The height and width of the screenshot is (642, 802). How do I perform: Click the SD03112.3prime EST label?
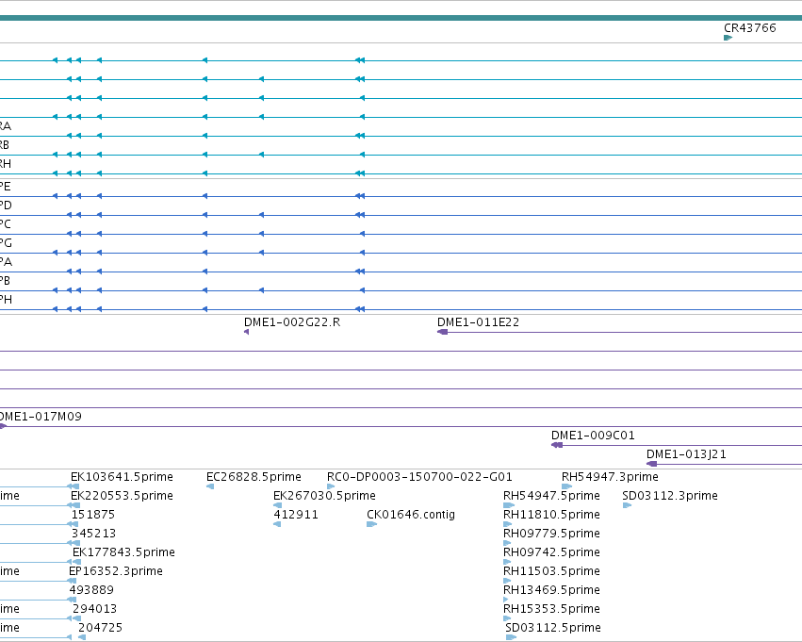pos(670,496)
